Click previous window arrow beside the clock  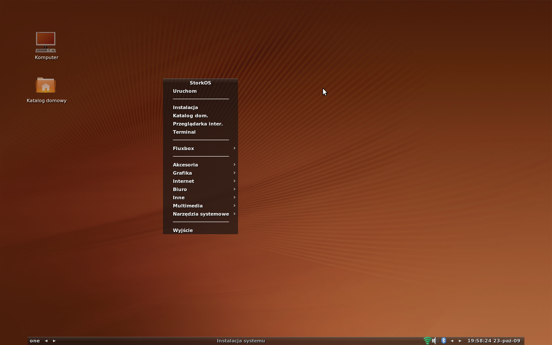click(452, 341)
